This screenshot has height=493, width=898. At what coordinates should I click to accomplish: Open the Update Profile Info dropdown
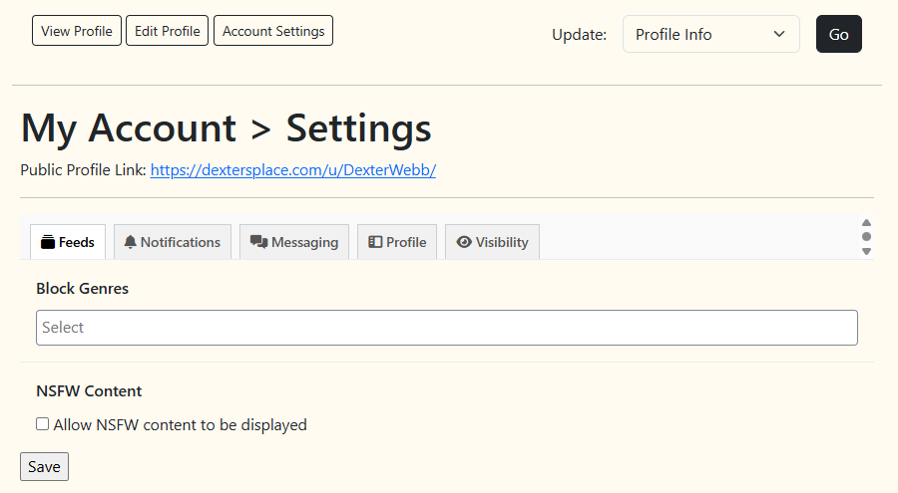click(x=710, y=34)
